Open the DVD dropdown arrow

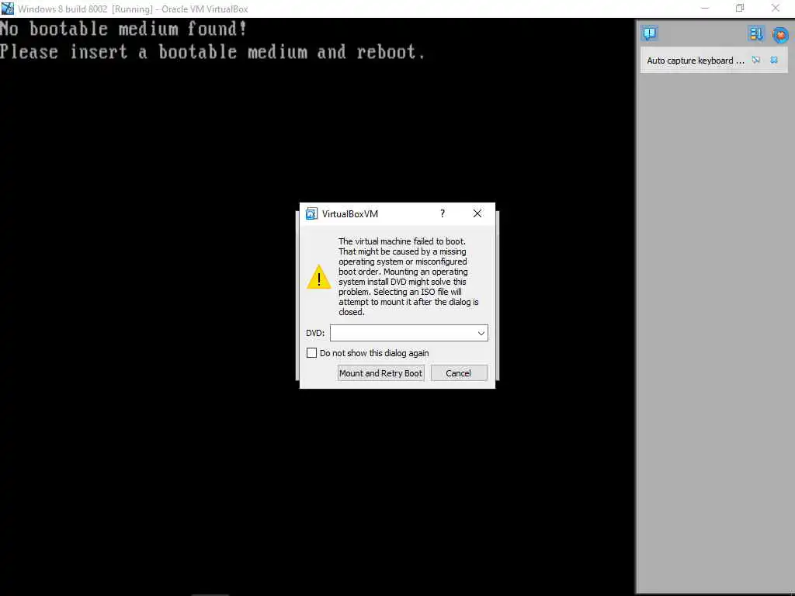(x=481, y=334)
